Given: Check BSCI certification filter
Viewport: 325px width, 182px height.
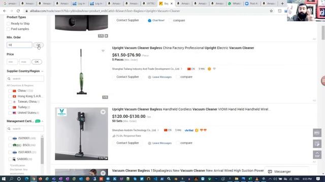Looking at the screenshot, I should 10,145.
